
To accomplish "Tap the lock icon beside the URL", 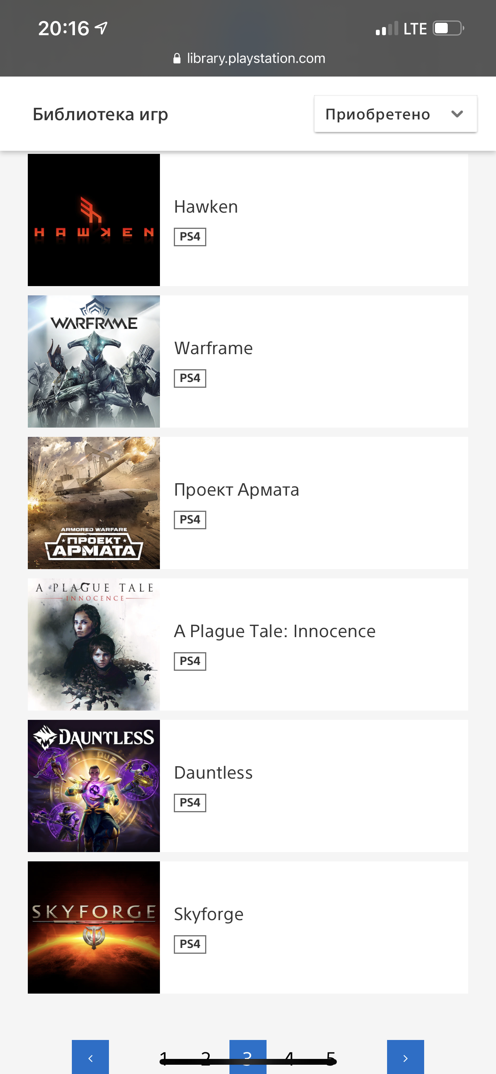I will point(177,58).
